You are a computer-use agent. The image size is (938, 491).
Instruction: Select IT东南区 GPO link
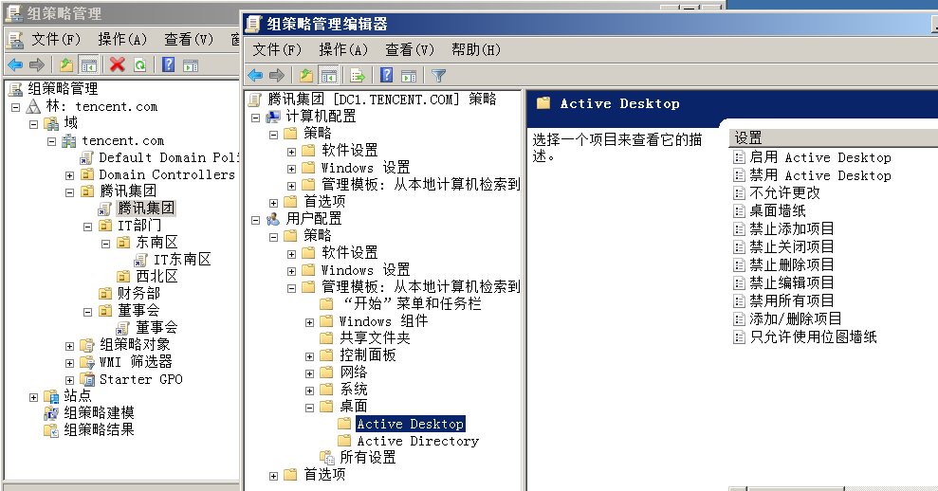[182, 260]
